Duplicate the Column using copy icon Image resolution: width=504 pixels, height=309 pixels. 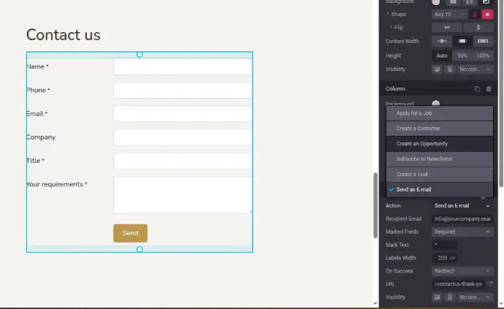click(x=476, y=88)
